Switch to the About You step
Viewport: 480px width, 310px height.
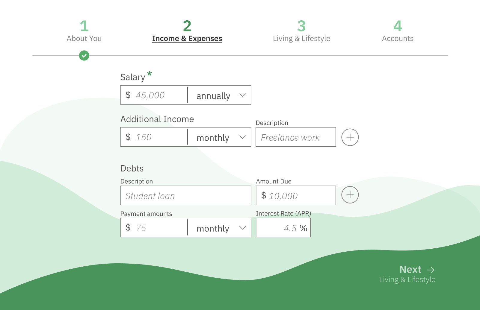pos(84,38)
